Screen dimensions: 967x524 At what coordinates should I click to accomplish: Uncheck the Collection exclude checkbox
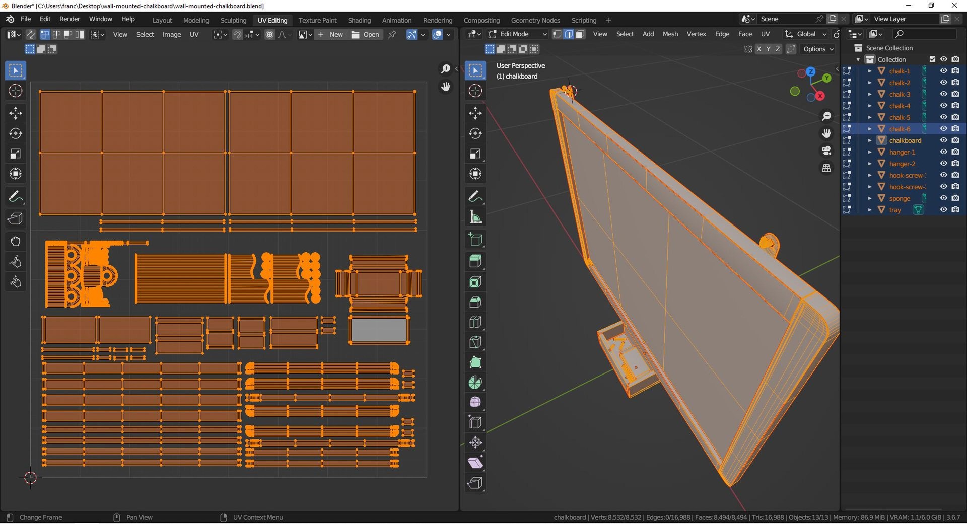[x=932, y=59]
